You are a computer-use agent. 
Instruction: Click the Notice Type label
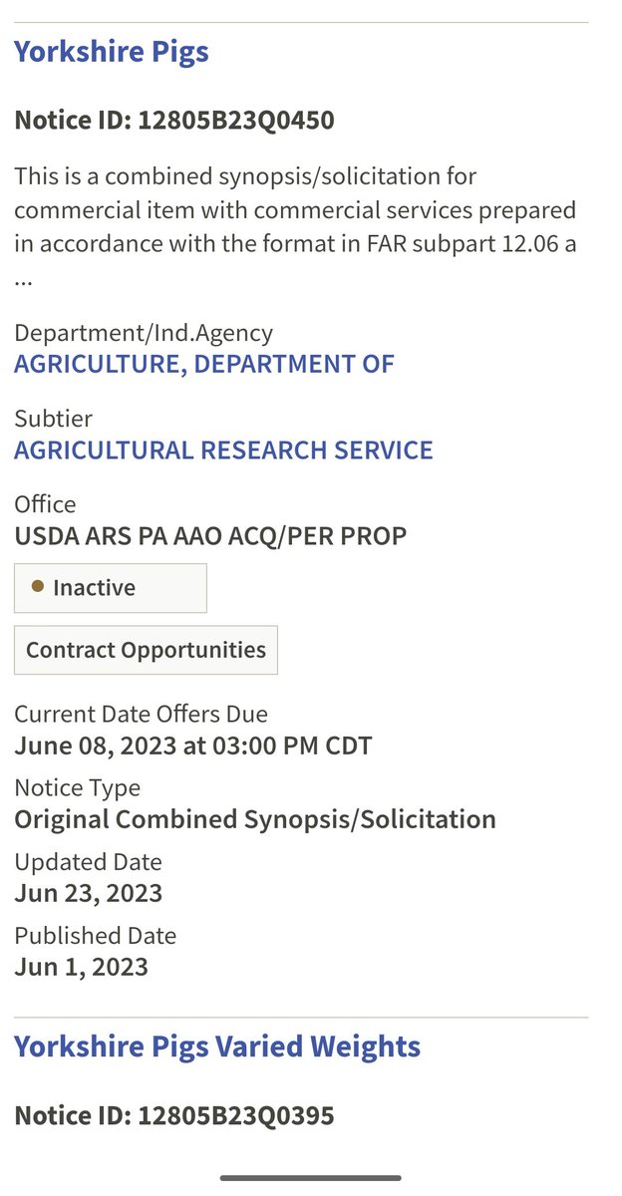(x=77, y=787)
